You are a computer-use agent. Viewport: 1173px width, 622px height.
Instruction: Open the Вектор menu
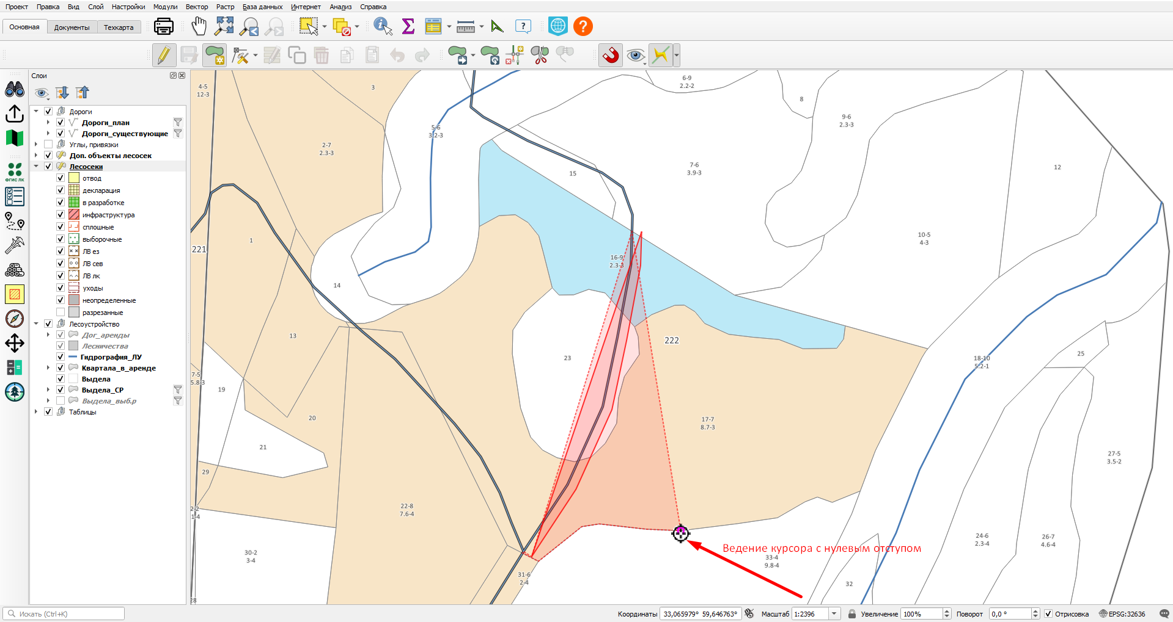tap(197, 7)
